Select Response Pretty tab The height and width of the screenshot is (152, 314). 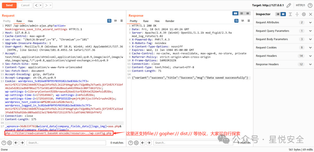(133, 21)
